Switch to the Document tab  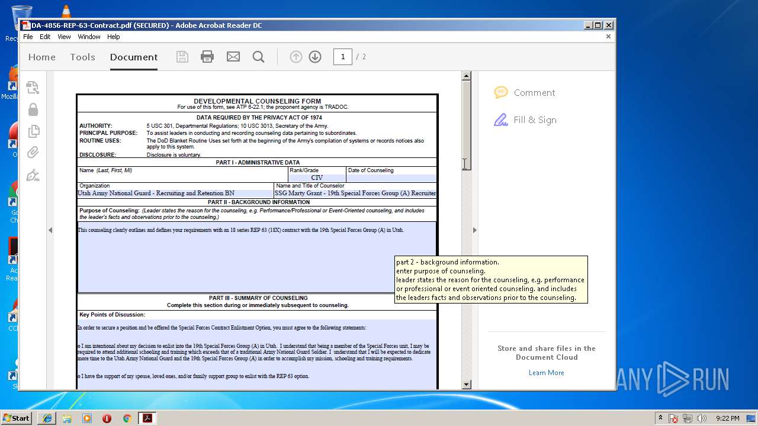click(x=134, y=57)
